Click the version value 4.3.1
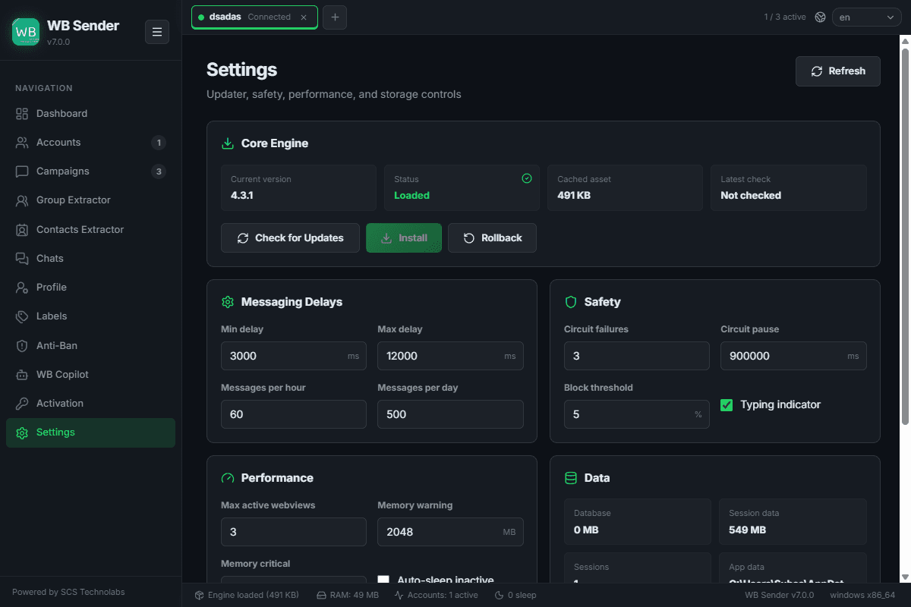 pos(241,195)
